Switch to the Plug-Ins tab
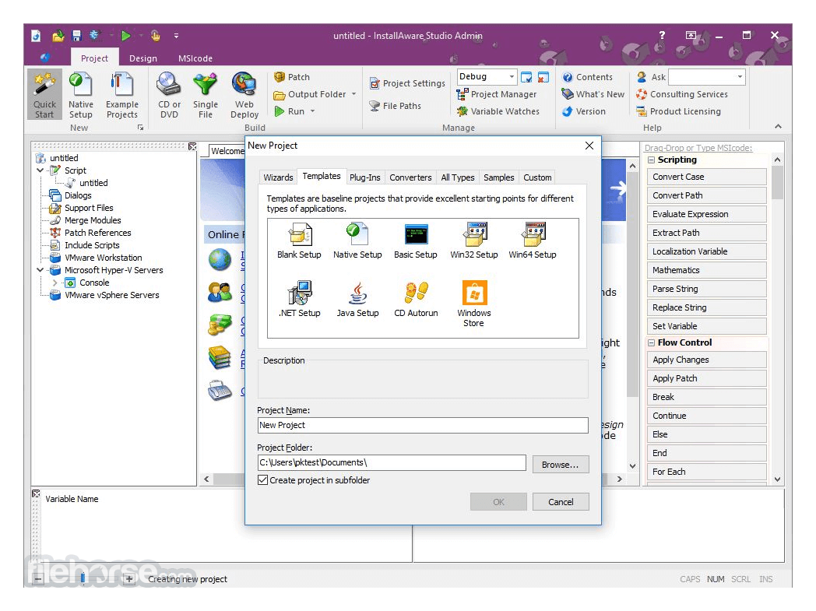816x611 pixels. 365,177
